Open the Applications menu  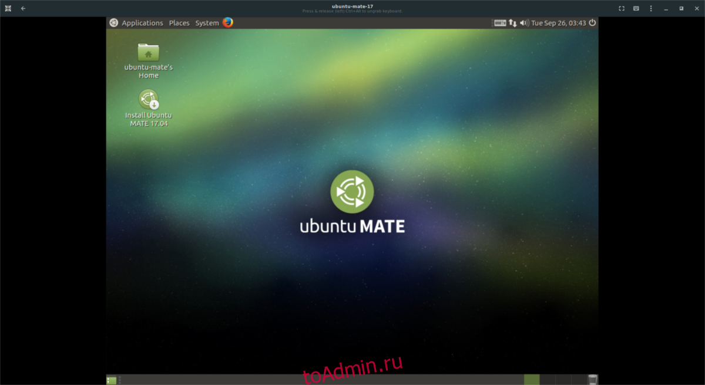[142, 23]
